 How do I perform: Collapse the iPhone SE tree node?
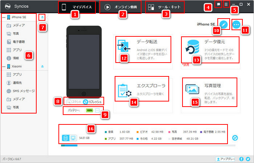pos(4,17)
